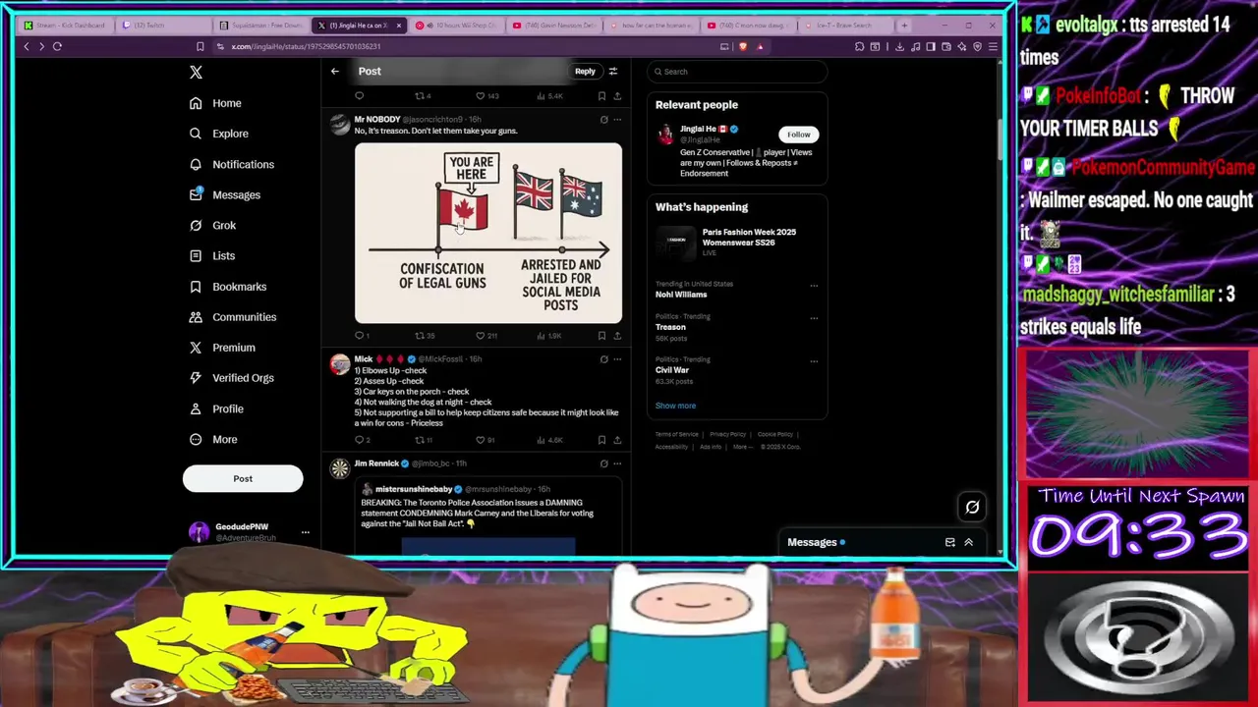Compose new message in Messages drawer
The width and height of the screenshot is (1258, 707).
(x=949, y=542)
